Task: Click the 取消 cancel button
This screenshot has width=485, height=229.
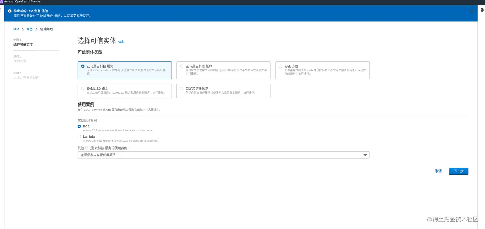Action: point(438,171)
